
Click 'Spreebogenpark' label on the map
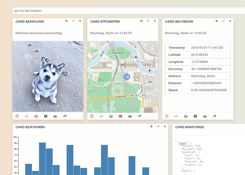coord(119,53)
